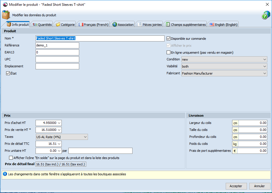272x193 pixels.
Task: Open the Taxes dropdown
Action: coord(62,137)
